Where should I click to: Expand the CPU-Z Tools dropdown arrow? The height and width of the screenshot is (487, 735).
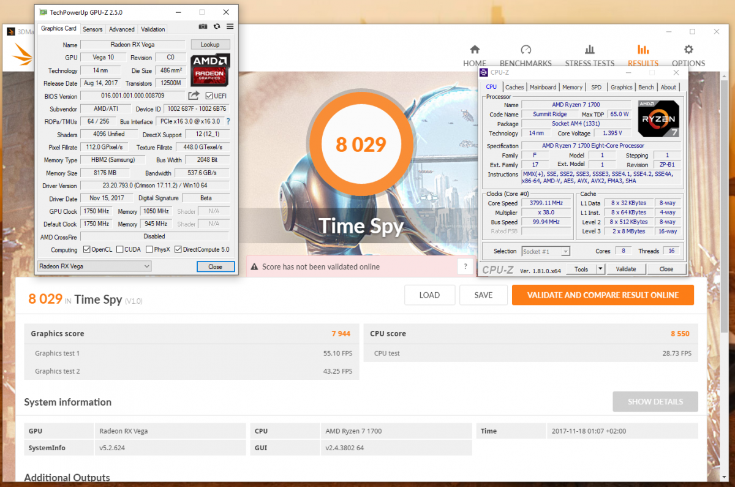601,269
